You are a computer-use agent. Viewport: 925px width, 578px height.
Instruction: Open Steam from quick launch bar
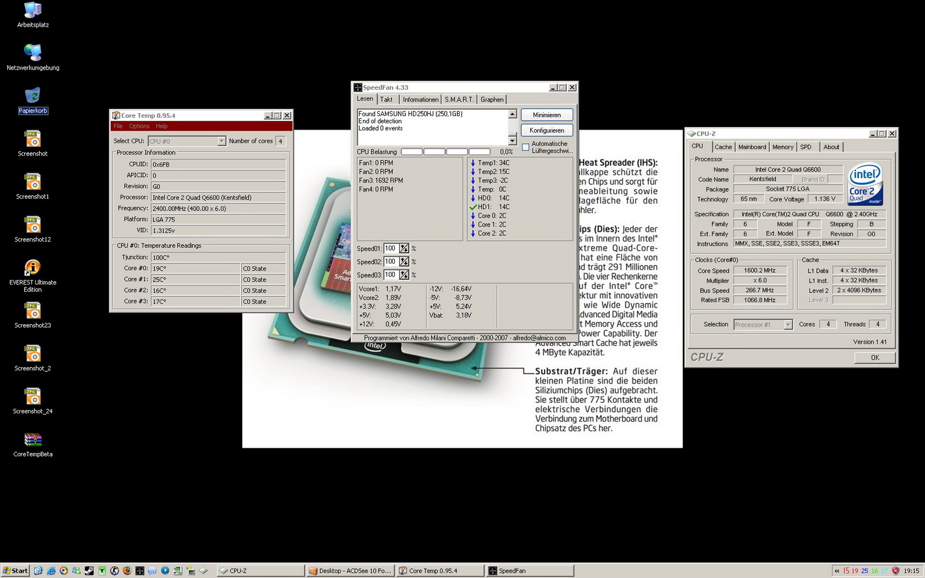coord(89,571)
